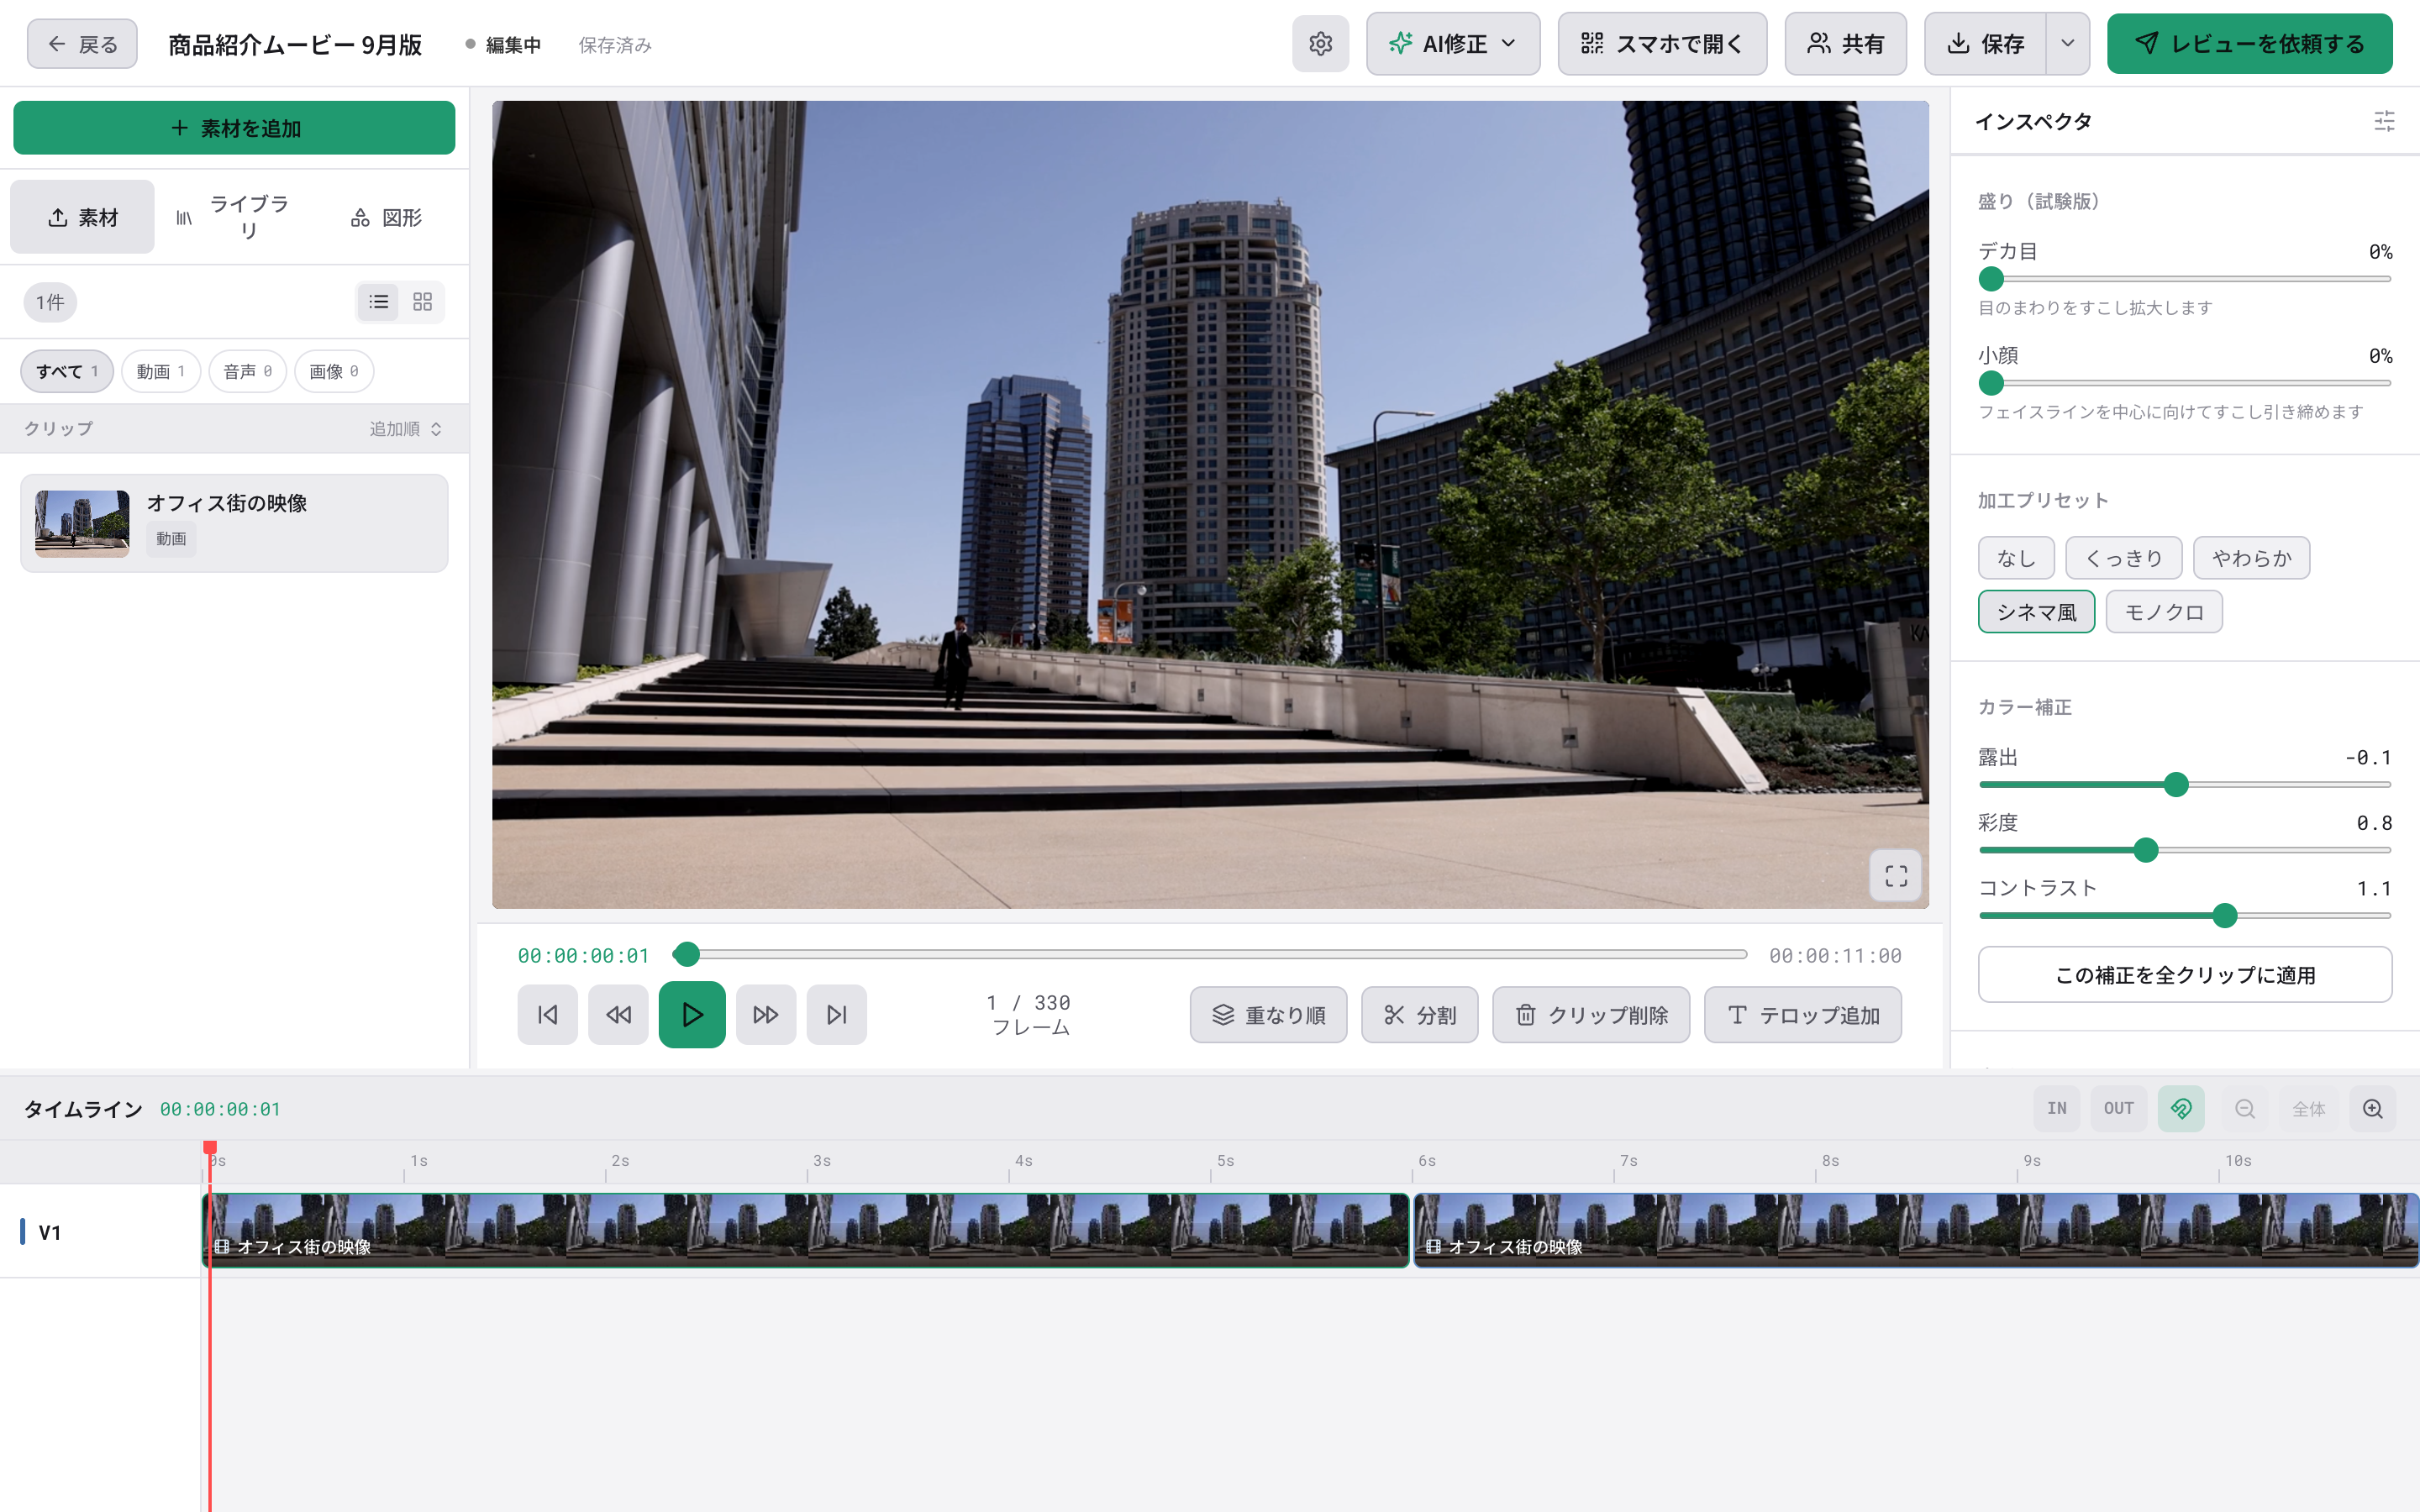Open the settings gear icon

(x=1320, y=44)
